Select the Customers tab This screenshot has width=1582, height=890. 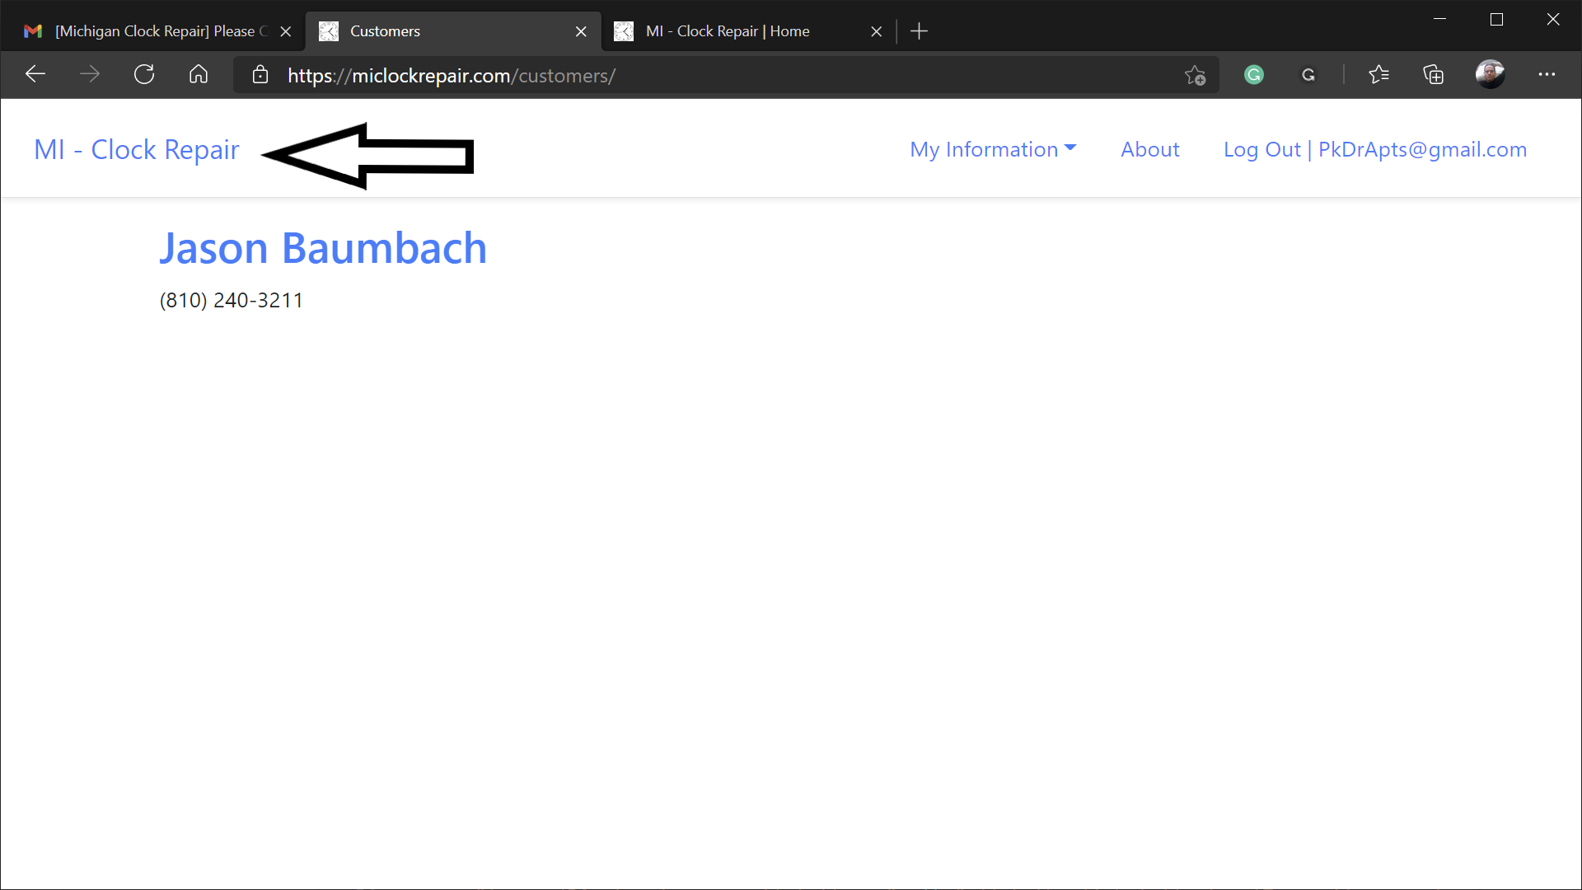coord(453,31)
